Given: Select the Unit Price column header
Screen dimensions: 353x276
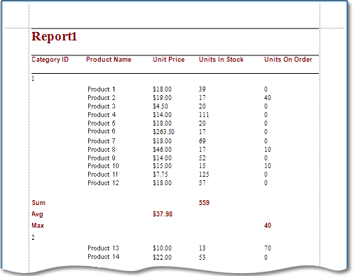Looking at the screenshot, I should tap(168, 60).
